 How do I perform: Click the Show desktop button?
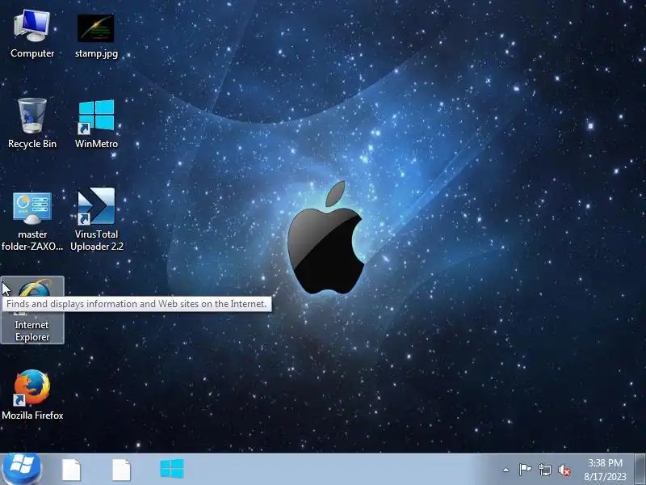tap(640, 470)
